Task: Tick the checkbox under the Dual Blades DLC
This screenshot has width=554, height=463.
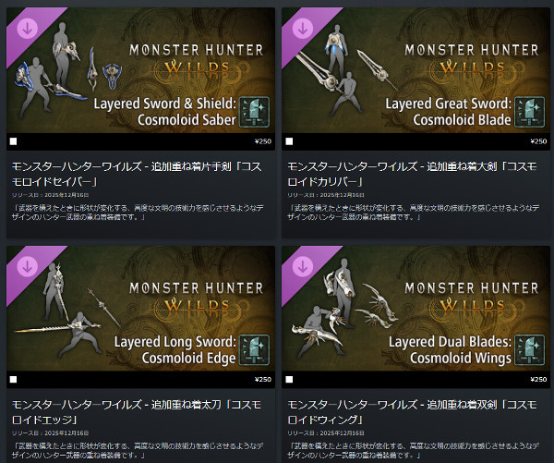Action: 289,380
